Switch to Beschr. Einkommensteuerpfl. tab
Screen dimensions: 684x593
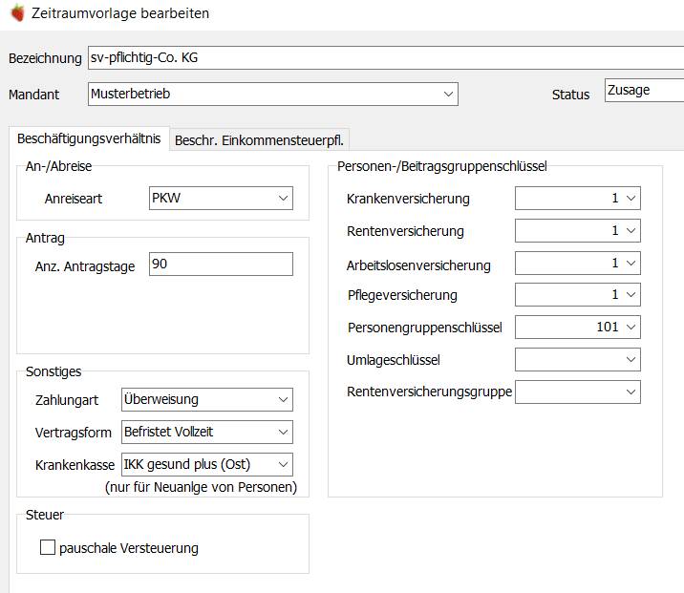pyautogui.click(x=259, y=140)
